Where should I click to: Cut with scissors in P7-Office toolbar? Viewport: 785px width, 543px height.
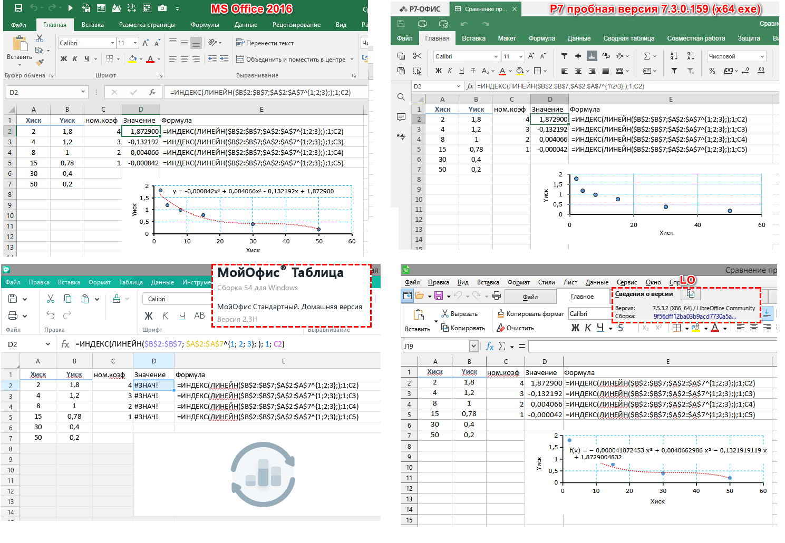417,56
